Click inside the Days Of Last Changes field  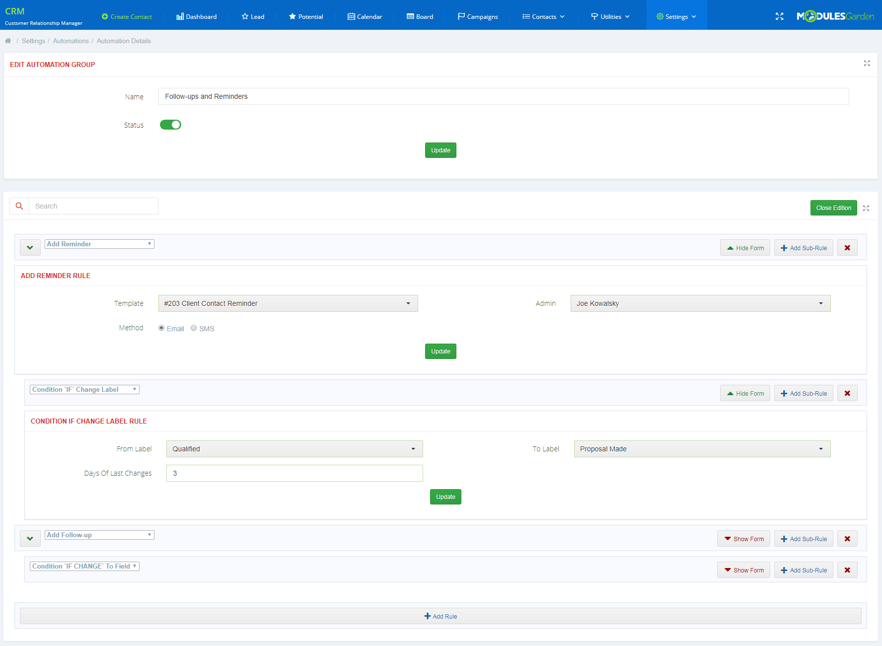click(x=294, y=473)
